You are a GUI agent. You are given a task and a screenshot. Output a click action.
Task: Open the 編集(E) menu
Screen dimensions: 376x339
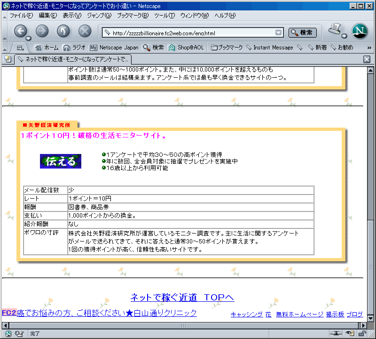pos(48,16)
